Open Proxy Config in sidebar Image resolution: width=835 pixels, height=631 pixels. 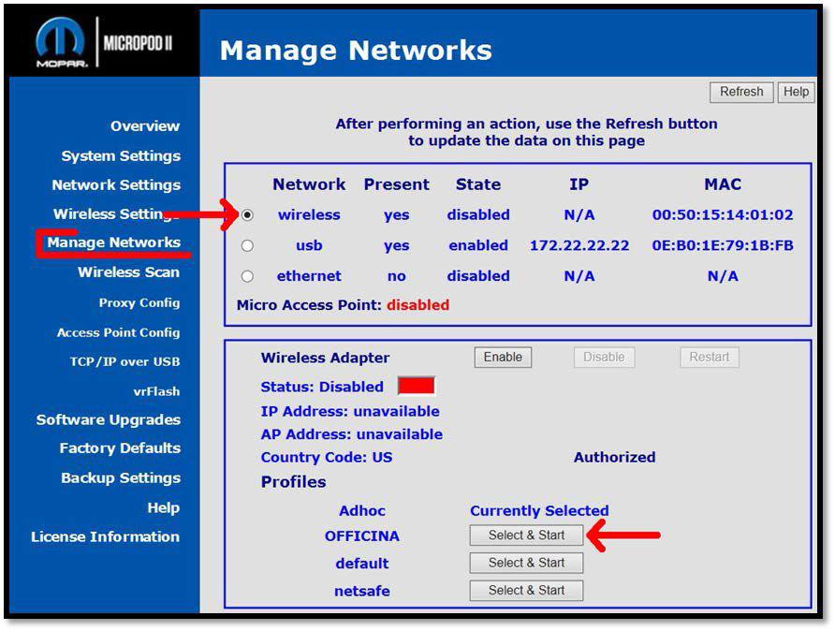click(x=139, y=302)
